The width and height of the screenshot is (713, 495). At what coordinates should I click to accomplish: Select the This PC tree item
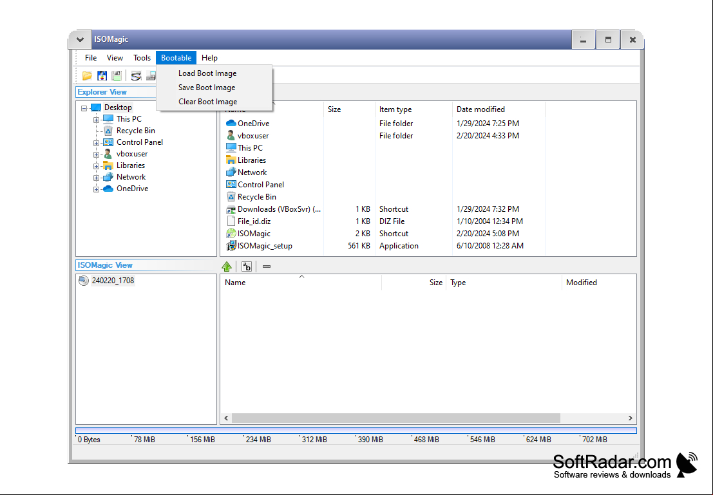pyautogui.click(x=129, y=119)
